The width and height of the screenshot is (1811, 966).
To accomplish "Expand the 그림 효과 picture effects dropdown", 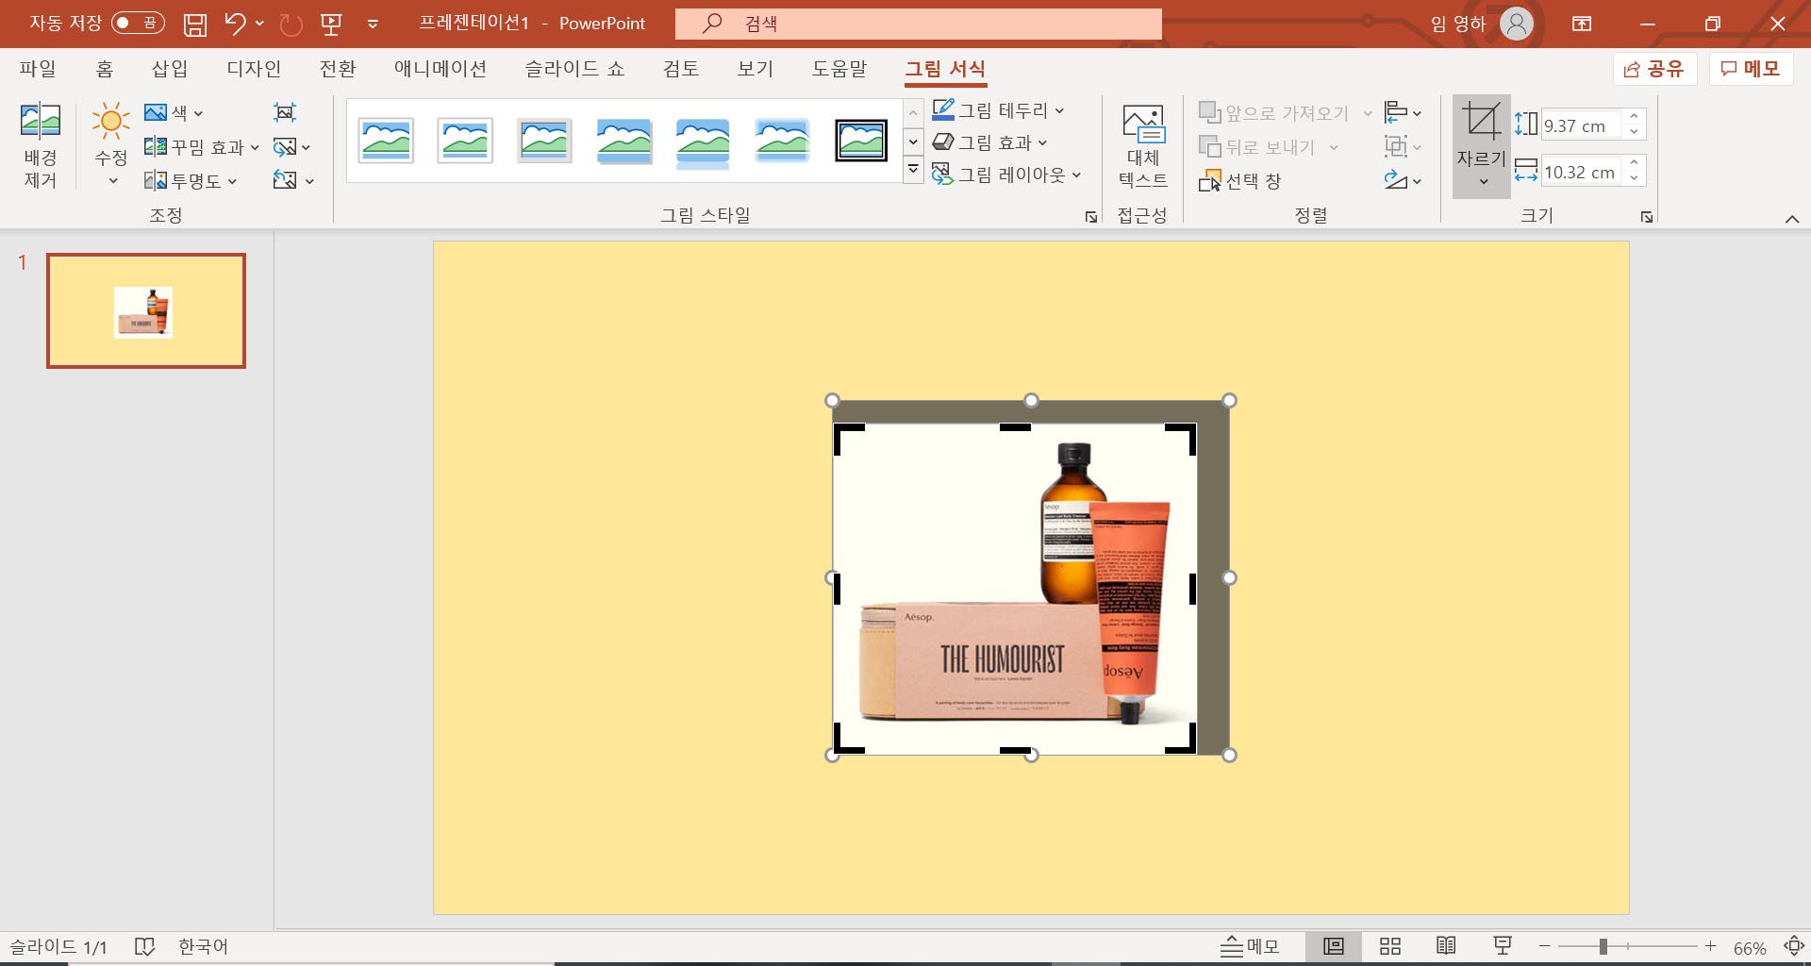I will coord(1042,143).
